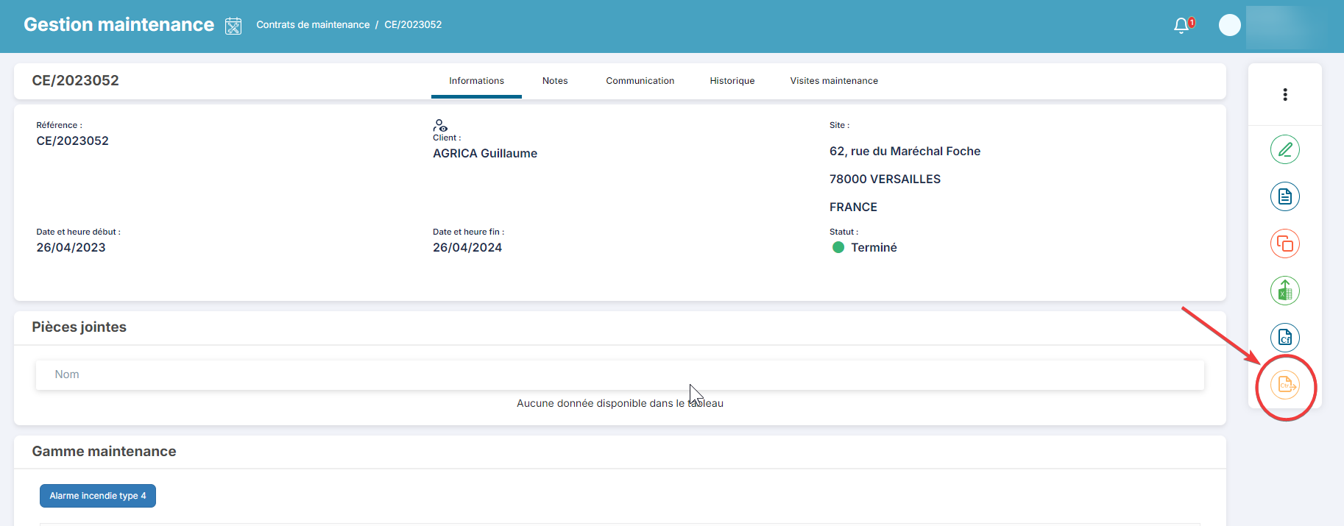Open the notifications bell
The height and width of the screenshot is (526, 1344).
click(1181, 26)
